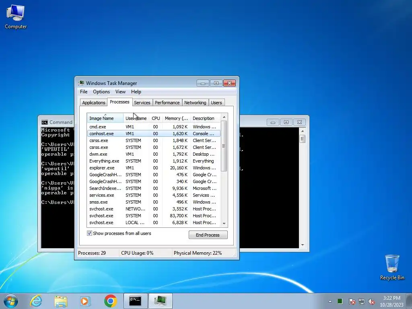The width and height of the screenshot is (412, 309).
Task: Launch Google Chrome from the taskbar
Action: 110,301
